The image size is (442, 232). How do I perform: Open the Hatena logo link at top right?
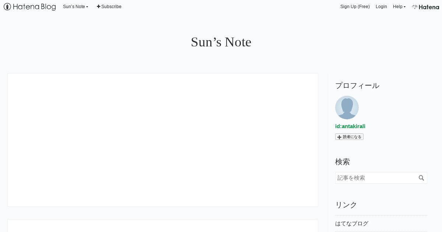[425, 7]
